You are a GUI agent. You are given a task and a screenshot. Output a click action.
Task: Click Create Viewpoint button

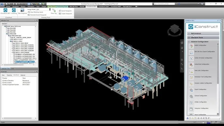65,14
